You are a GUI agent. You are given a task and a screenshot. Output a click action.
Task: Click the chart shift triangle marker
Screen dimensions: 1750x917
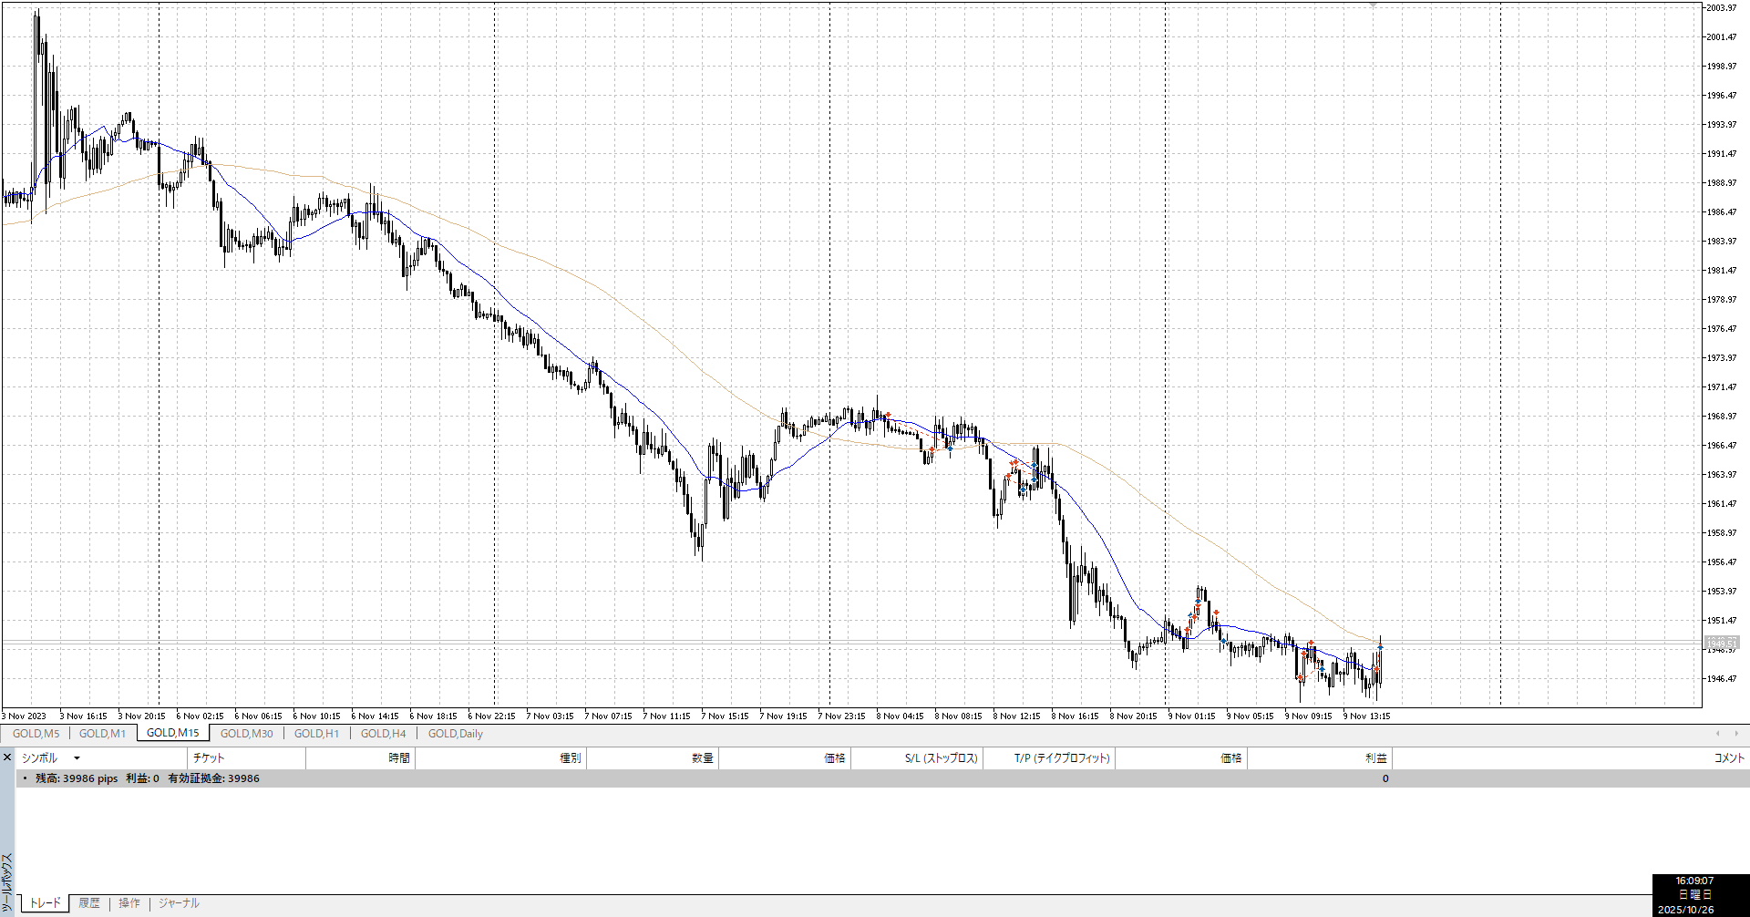click(x=1373, y=5)
